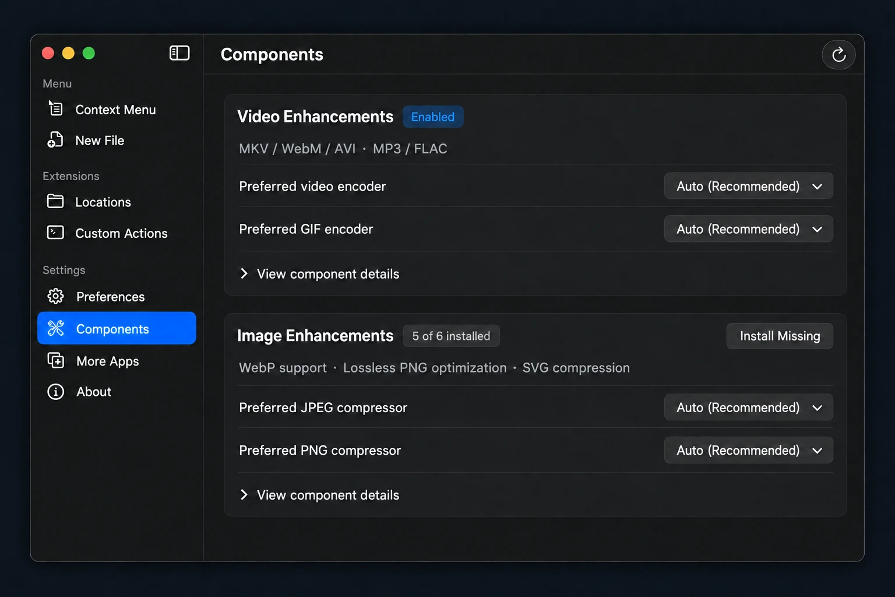
Task: Click the refresh components icon
Action: pyautogui.click(x=838, y=55)
